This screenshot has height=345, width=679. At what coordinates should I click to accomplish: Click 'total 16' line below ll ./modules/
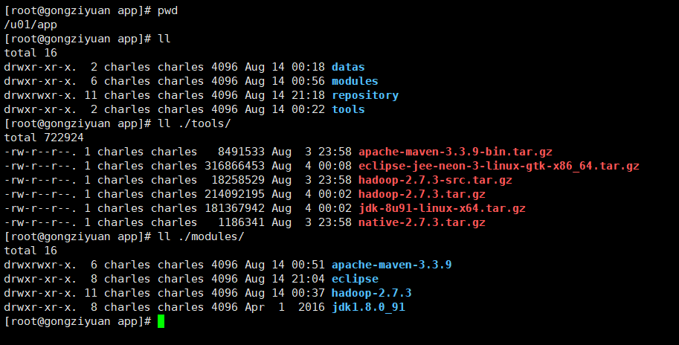click(30, 251)
